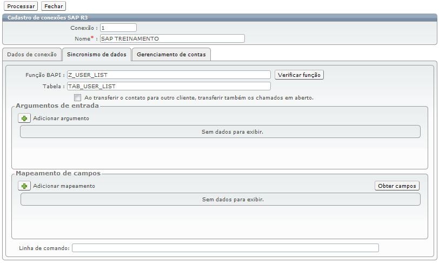Enable the transfer open tickets checkbox
439x263 pixels.
tap(77, 97)
